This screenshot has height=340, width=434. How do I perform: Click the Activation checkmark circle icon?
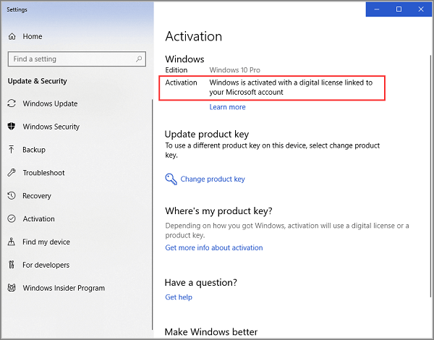point(12,219)
